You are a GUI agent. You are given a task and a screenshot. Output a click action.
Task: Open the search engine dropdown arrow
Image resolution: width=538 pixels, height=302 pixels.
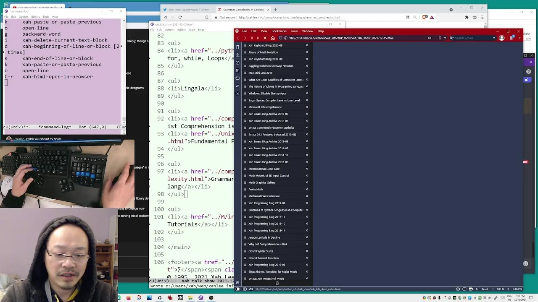[494, 38]
